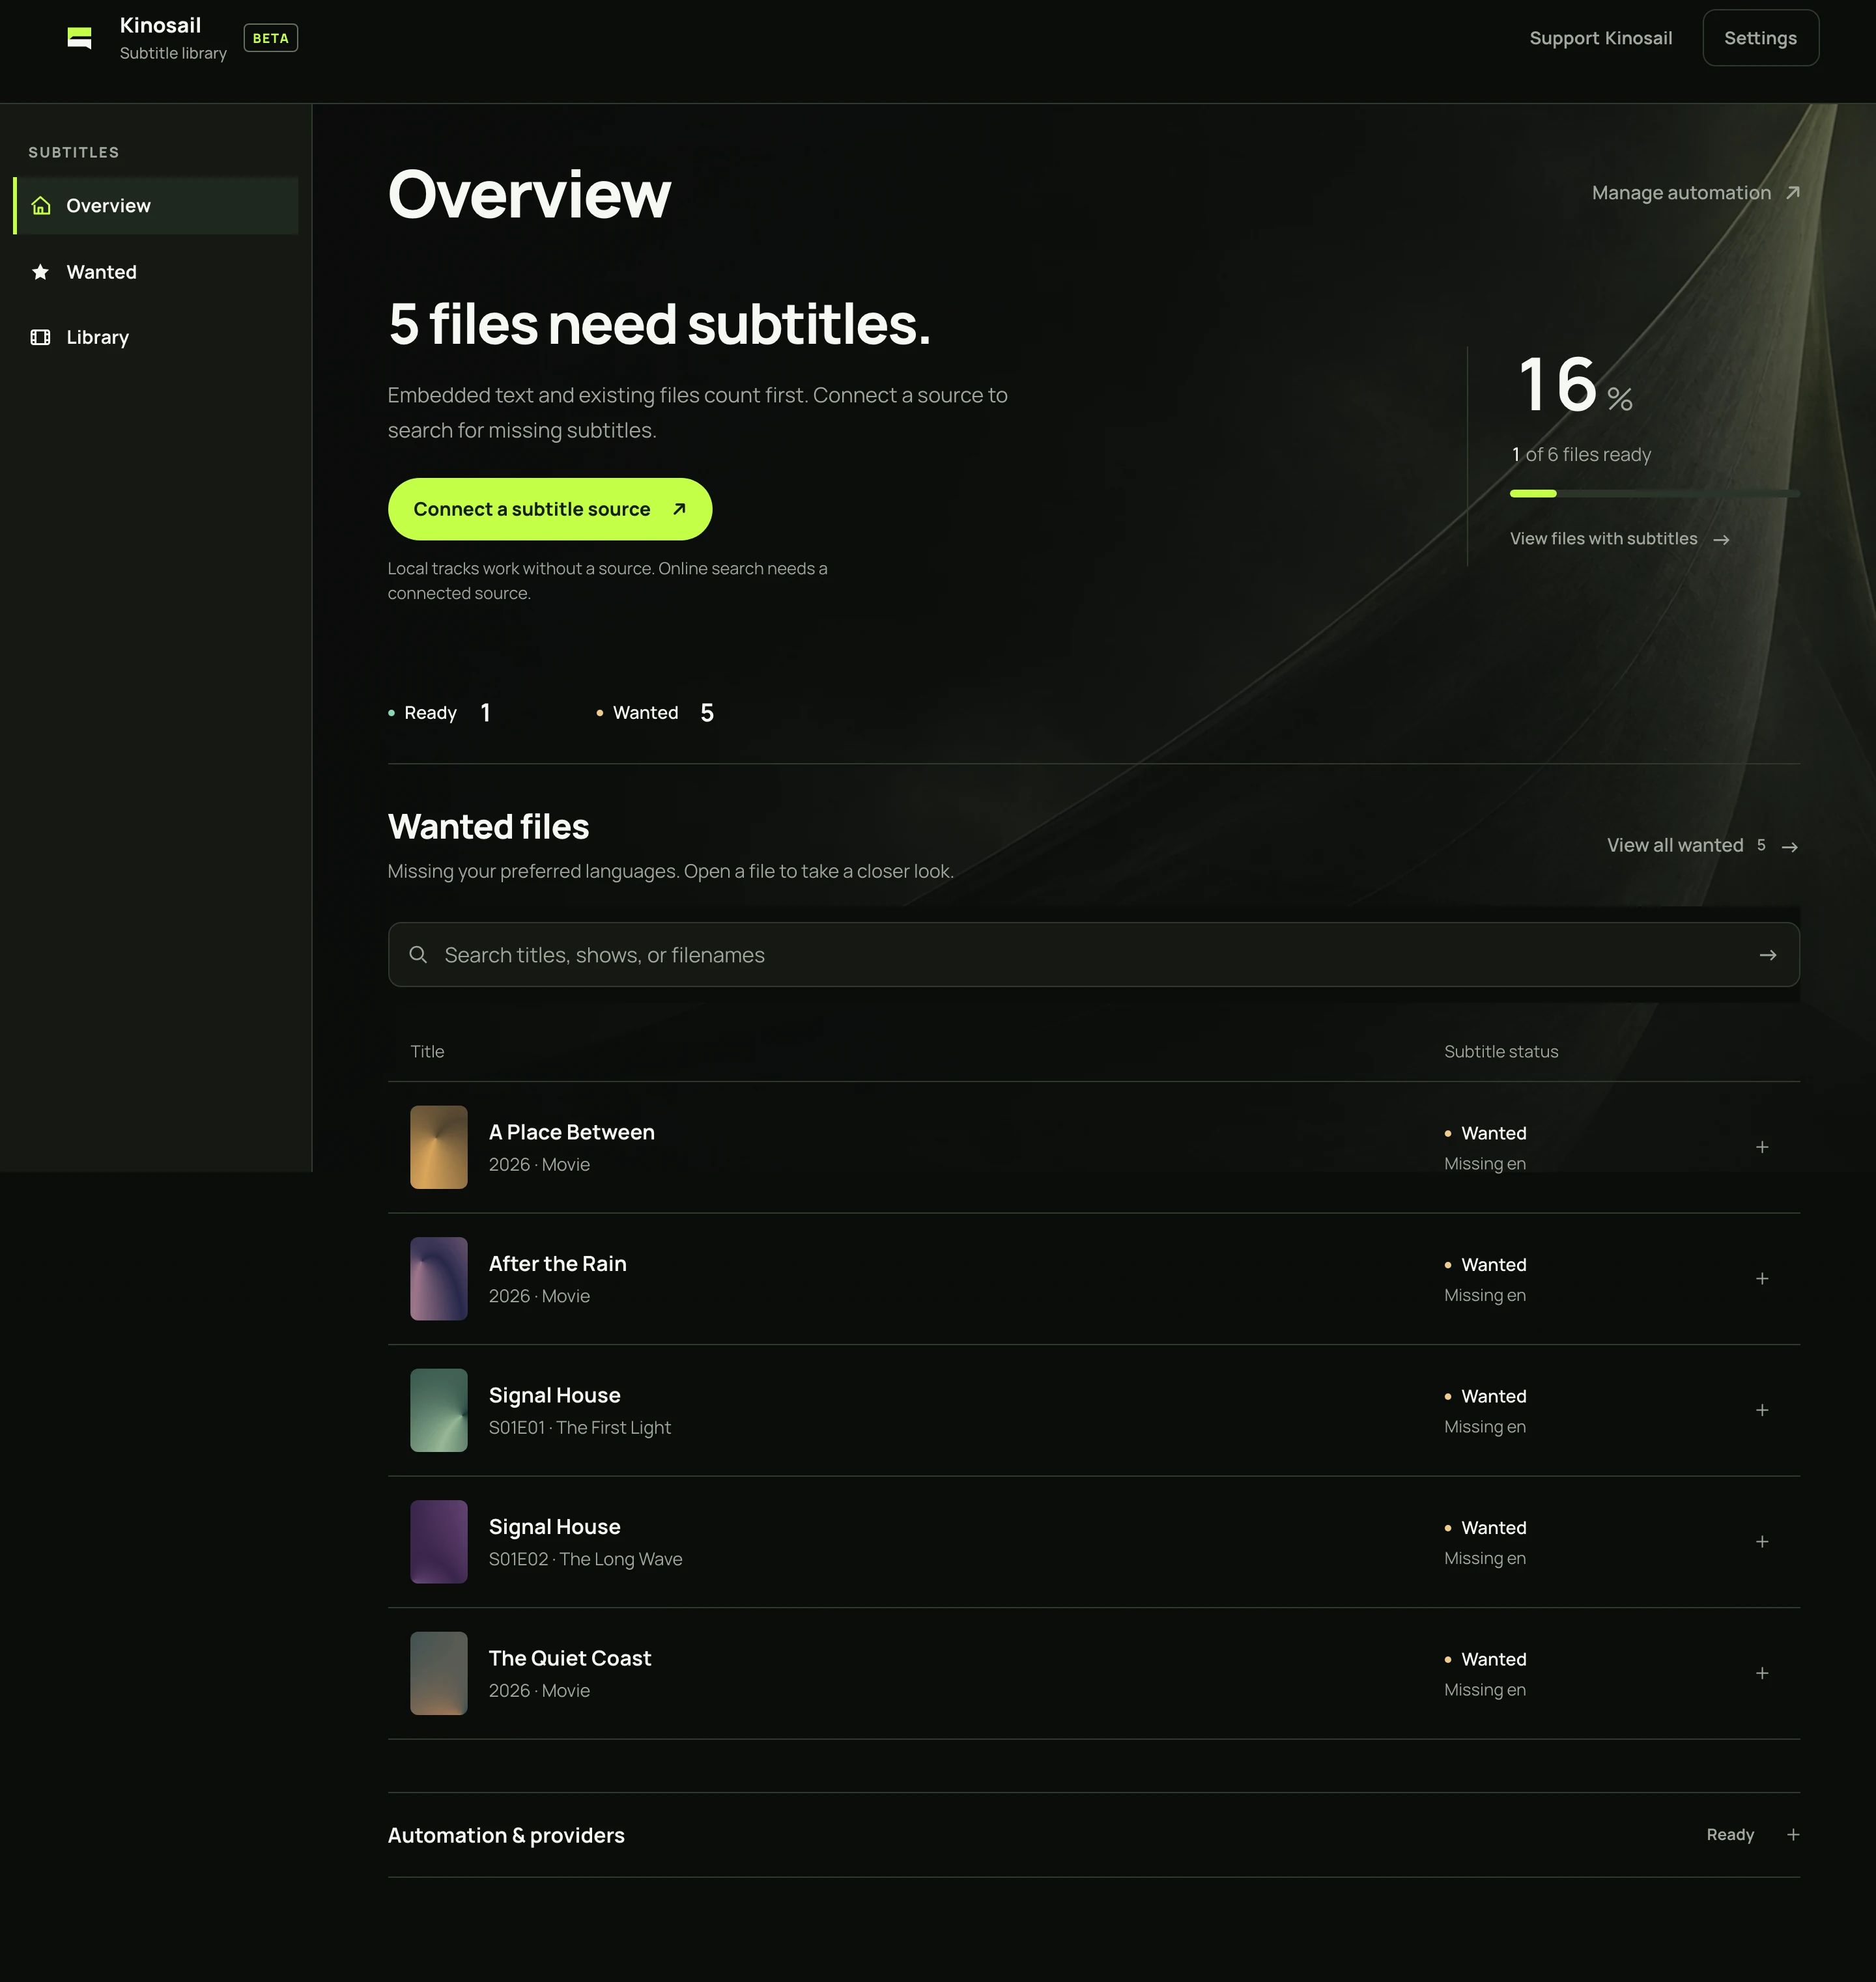Expand the After the Rain row

click(1762, 1278)
